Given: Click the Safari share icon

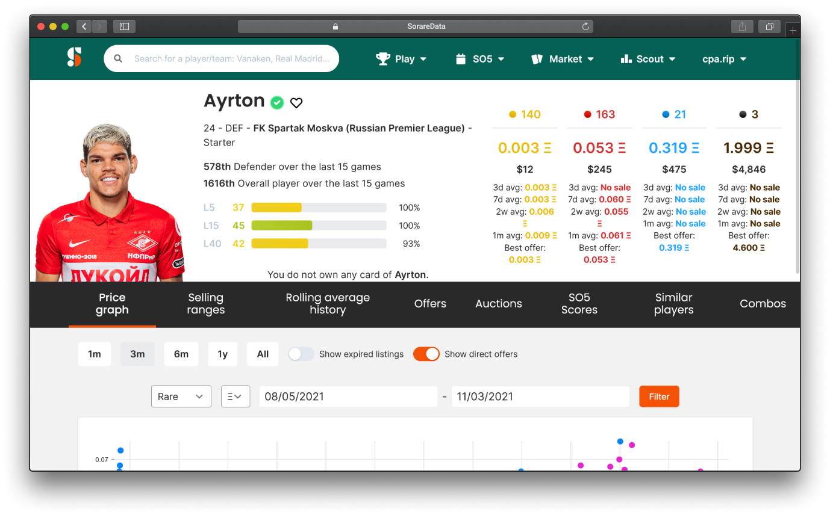Looking at the screenshot, I should tap(742, 26).
